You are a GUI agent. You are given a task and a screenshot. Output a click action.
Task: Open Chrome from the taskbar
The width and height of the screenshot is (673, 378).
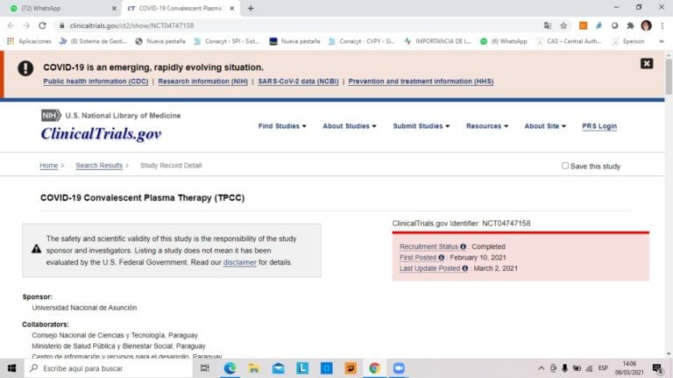click(375, 368)
